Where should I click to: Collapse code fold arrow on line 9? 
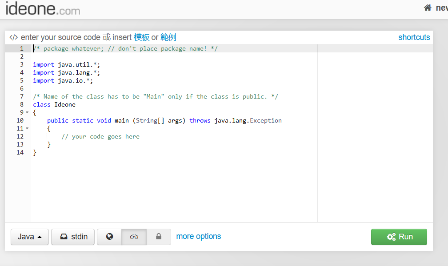[27, 112]
